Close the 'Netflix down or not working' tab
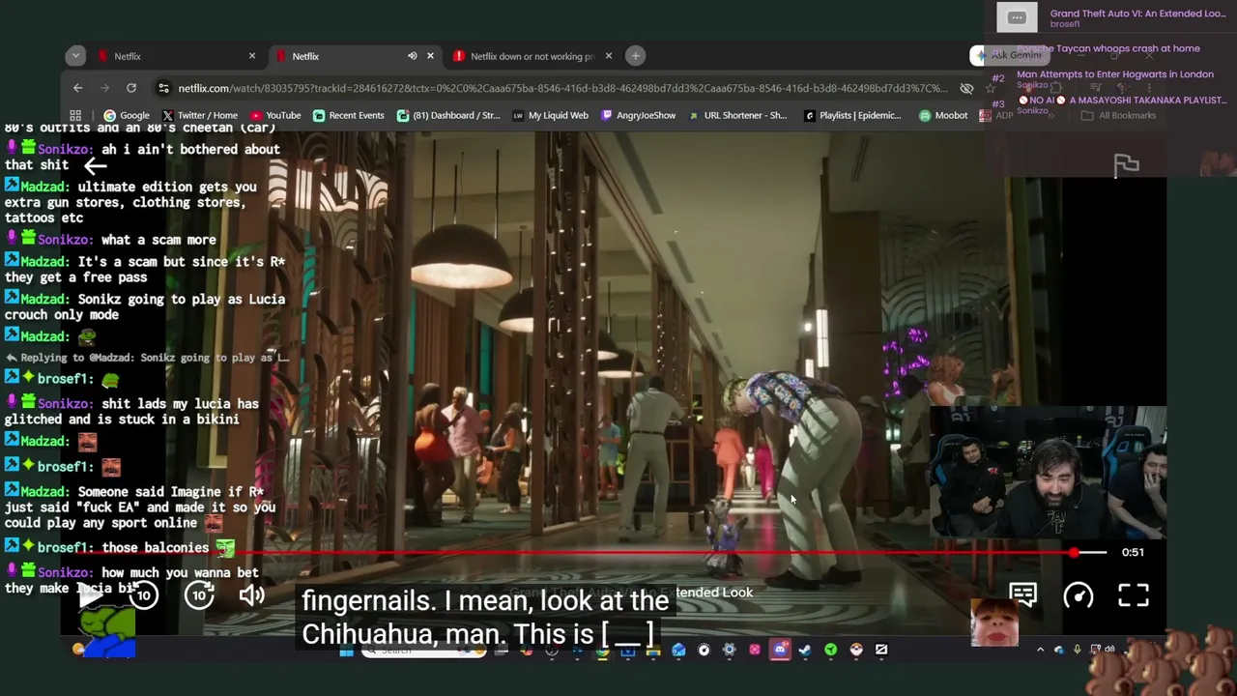This screenshot has width=1237, height=696. [608, 56]
